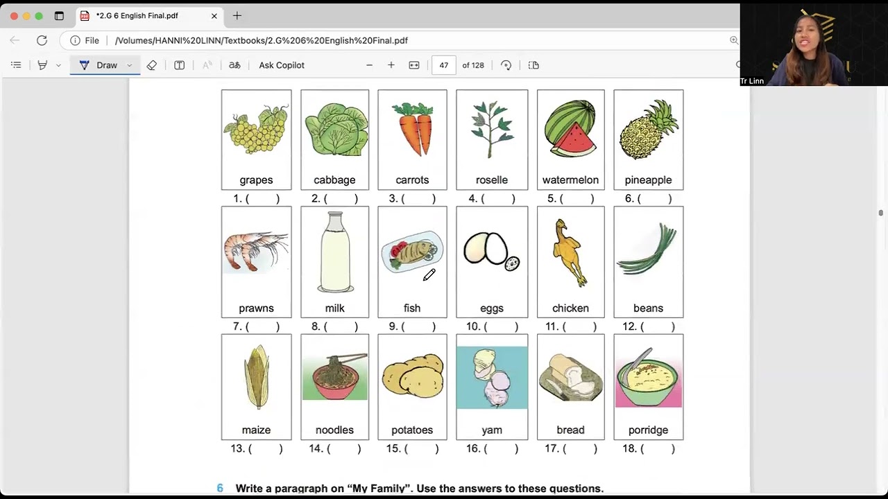Click the word 'maize'

(256, 430)
